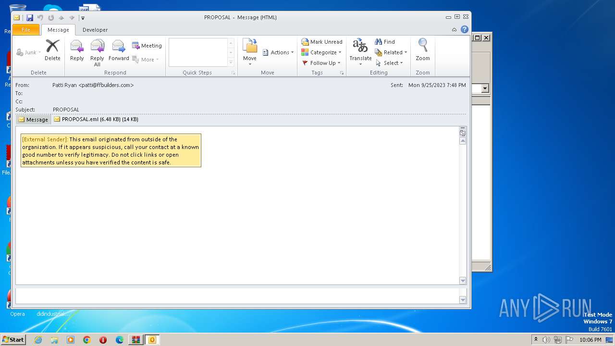Open the Quick Steps dialog launcher

point(234,73)
